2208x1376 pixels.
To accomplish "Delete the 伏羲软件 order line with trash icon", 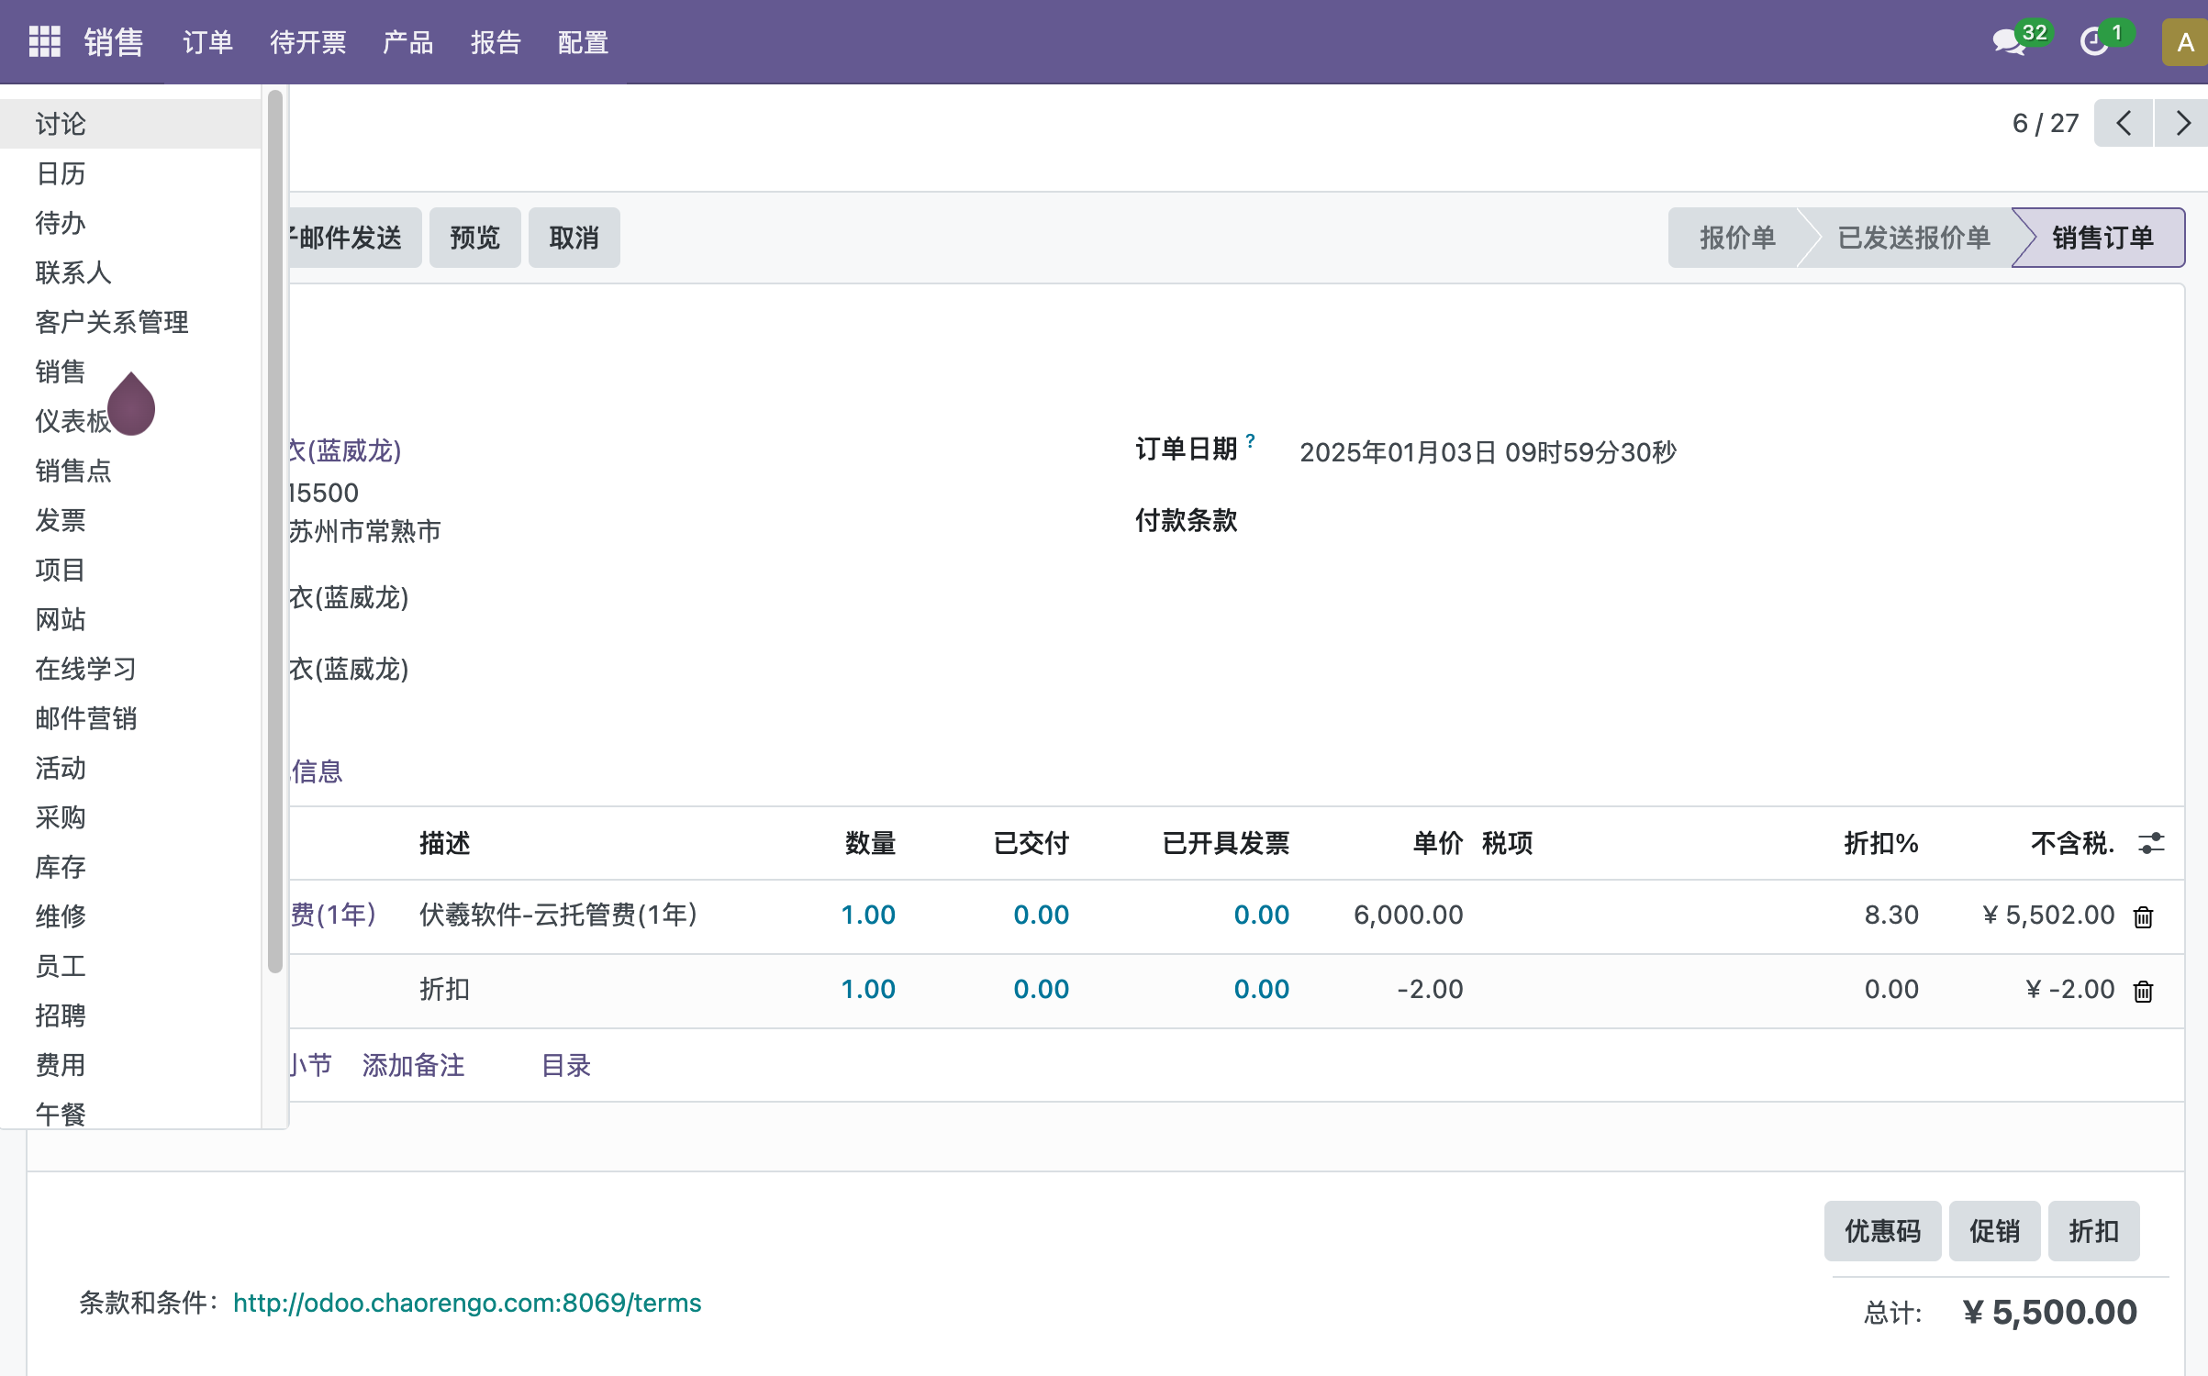I will 2144,916.
